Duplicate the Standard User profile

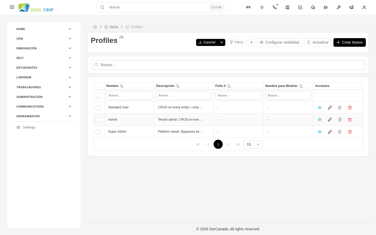[x=340, y=108]
